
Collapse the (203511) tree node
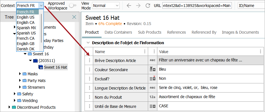coord(30,61)
